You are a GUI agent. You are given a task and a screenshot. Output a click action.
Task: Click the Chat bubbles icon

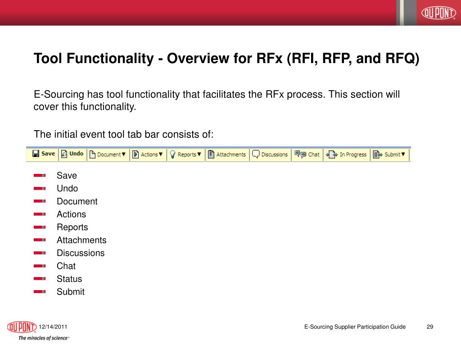click(300, 154)
